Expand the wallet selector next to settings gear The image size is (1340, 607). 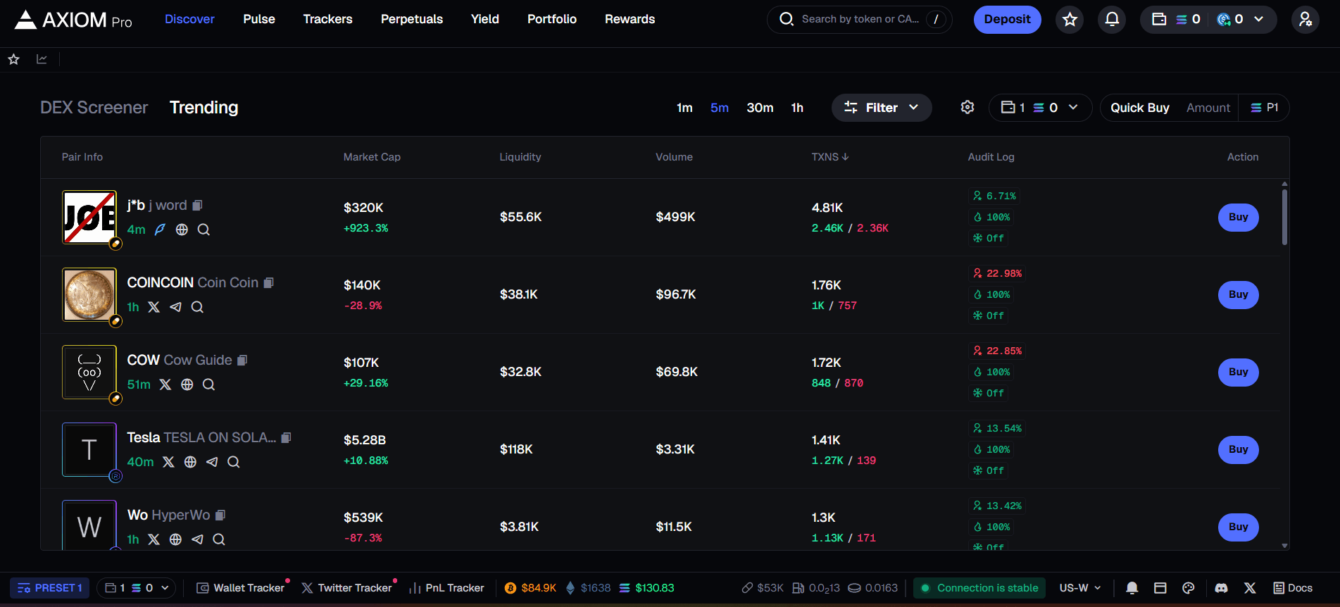[1040, 108]
